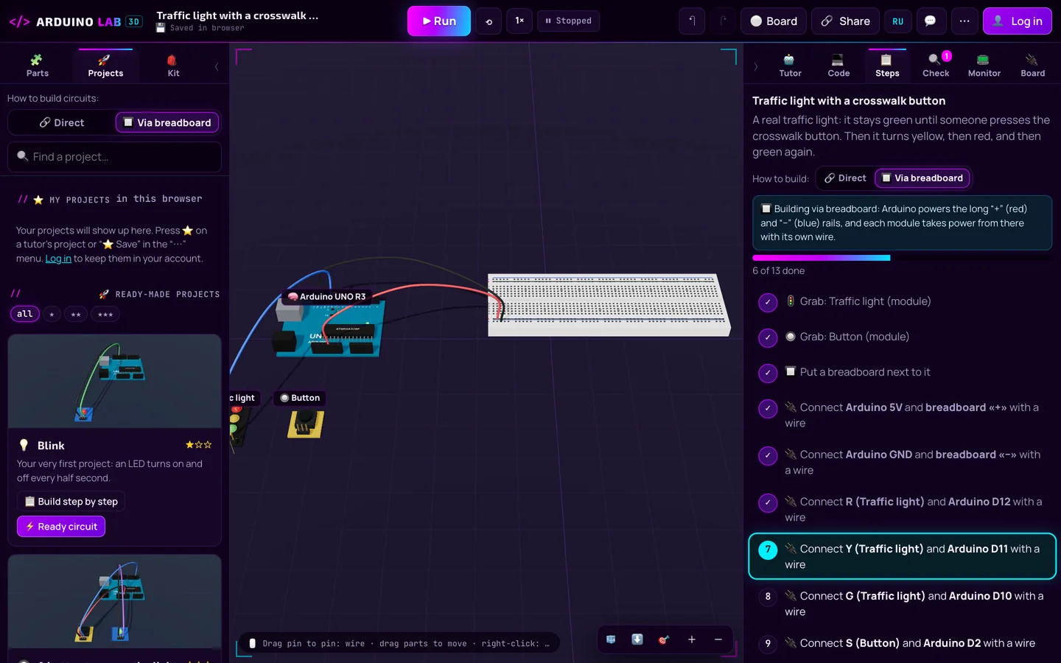Share this project

point(846,21)
